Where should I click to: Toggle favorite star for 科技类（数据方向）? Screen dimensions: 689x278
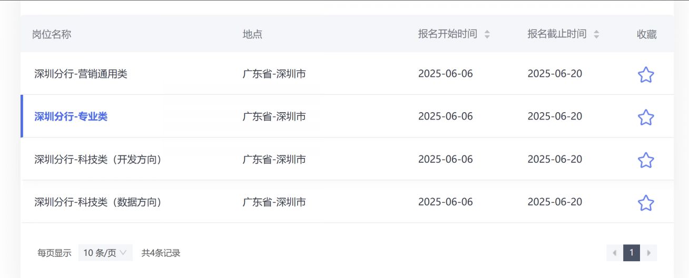646,203
